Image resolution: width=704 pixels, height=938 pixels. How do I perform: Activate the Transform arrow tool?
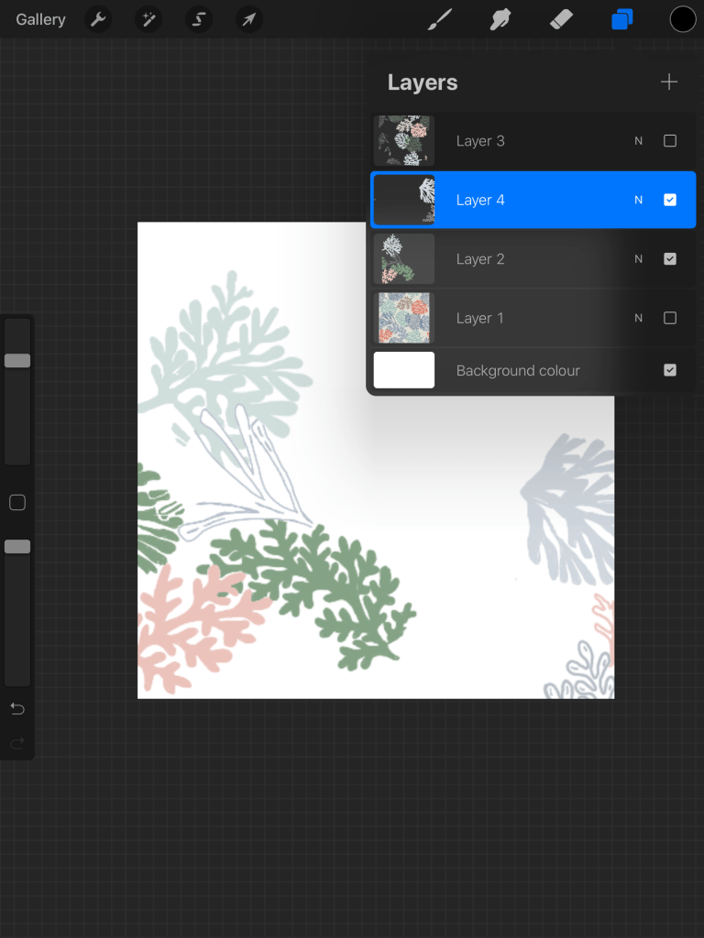tap(248, 19)
